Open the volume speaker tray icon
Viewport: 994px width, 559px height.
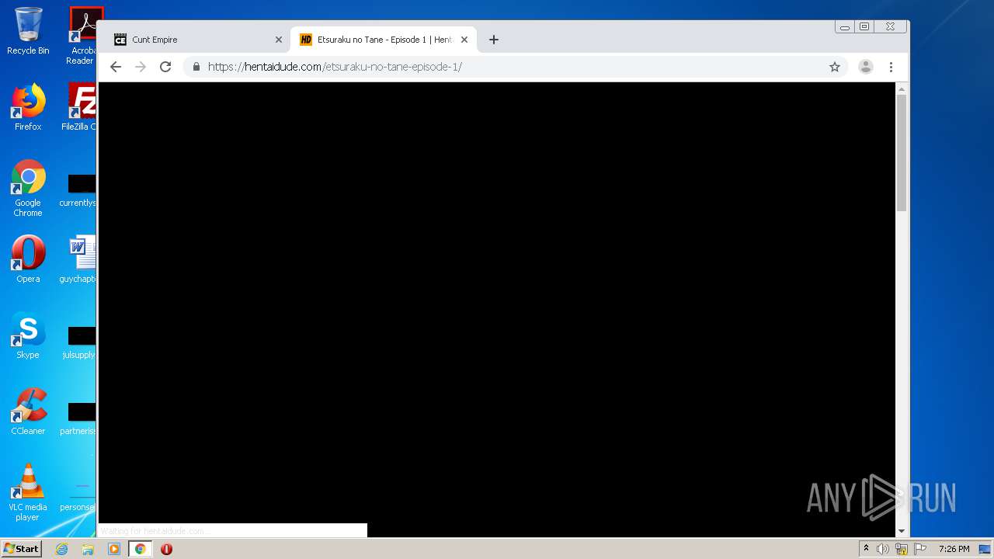(x=883, y=549)
